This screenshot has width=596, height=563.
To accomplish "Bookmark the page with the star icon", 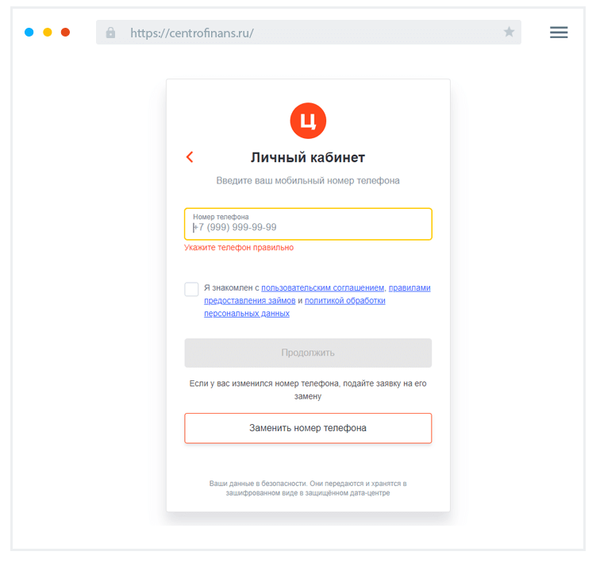I will point(509,33).
